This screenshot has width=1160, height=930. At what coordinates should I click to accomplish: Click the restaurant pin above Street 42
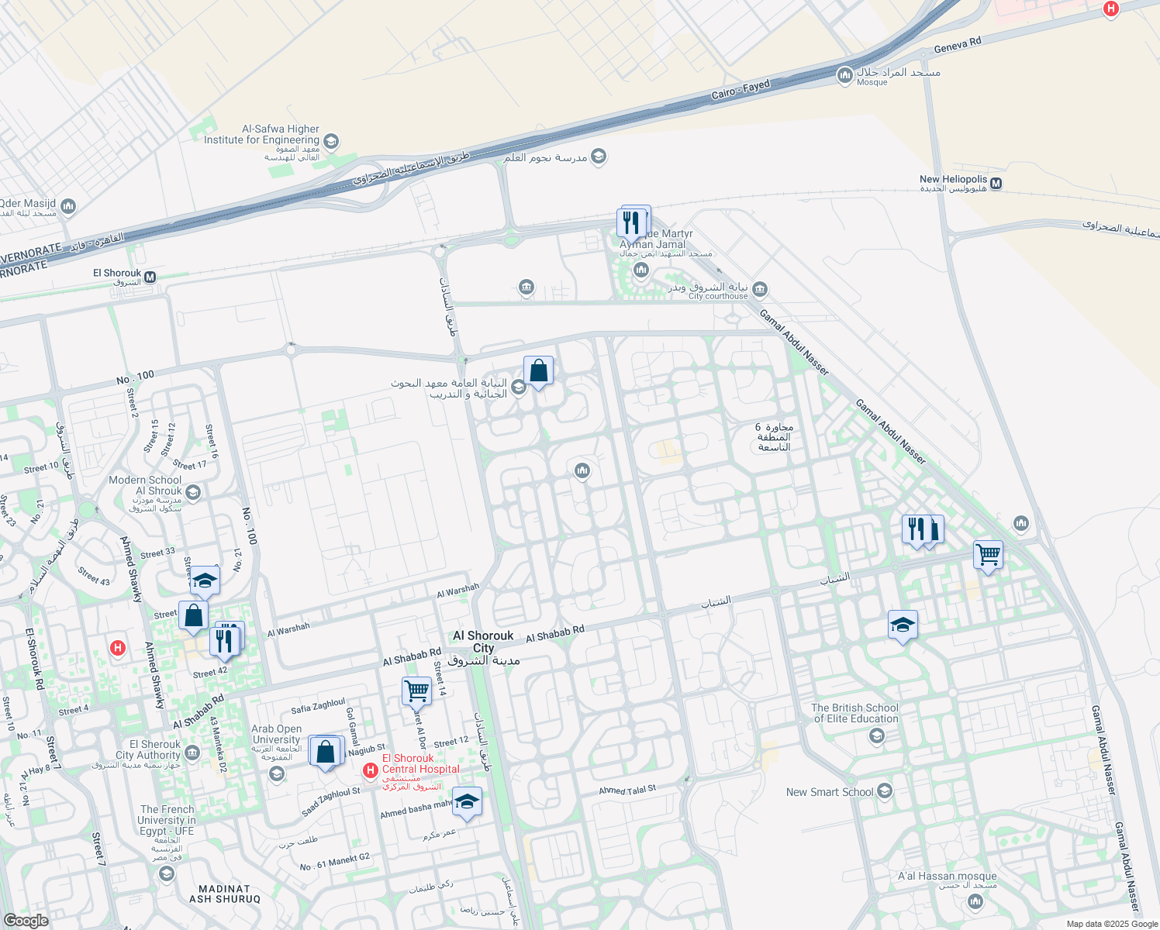pyautogui.click(x=224, y=642)
